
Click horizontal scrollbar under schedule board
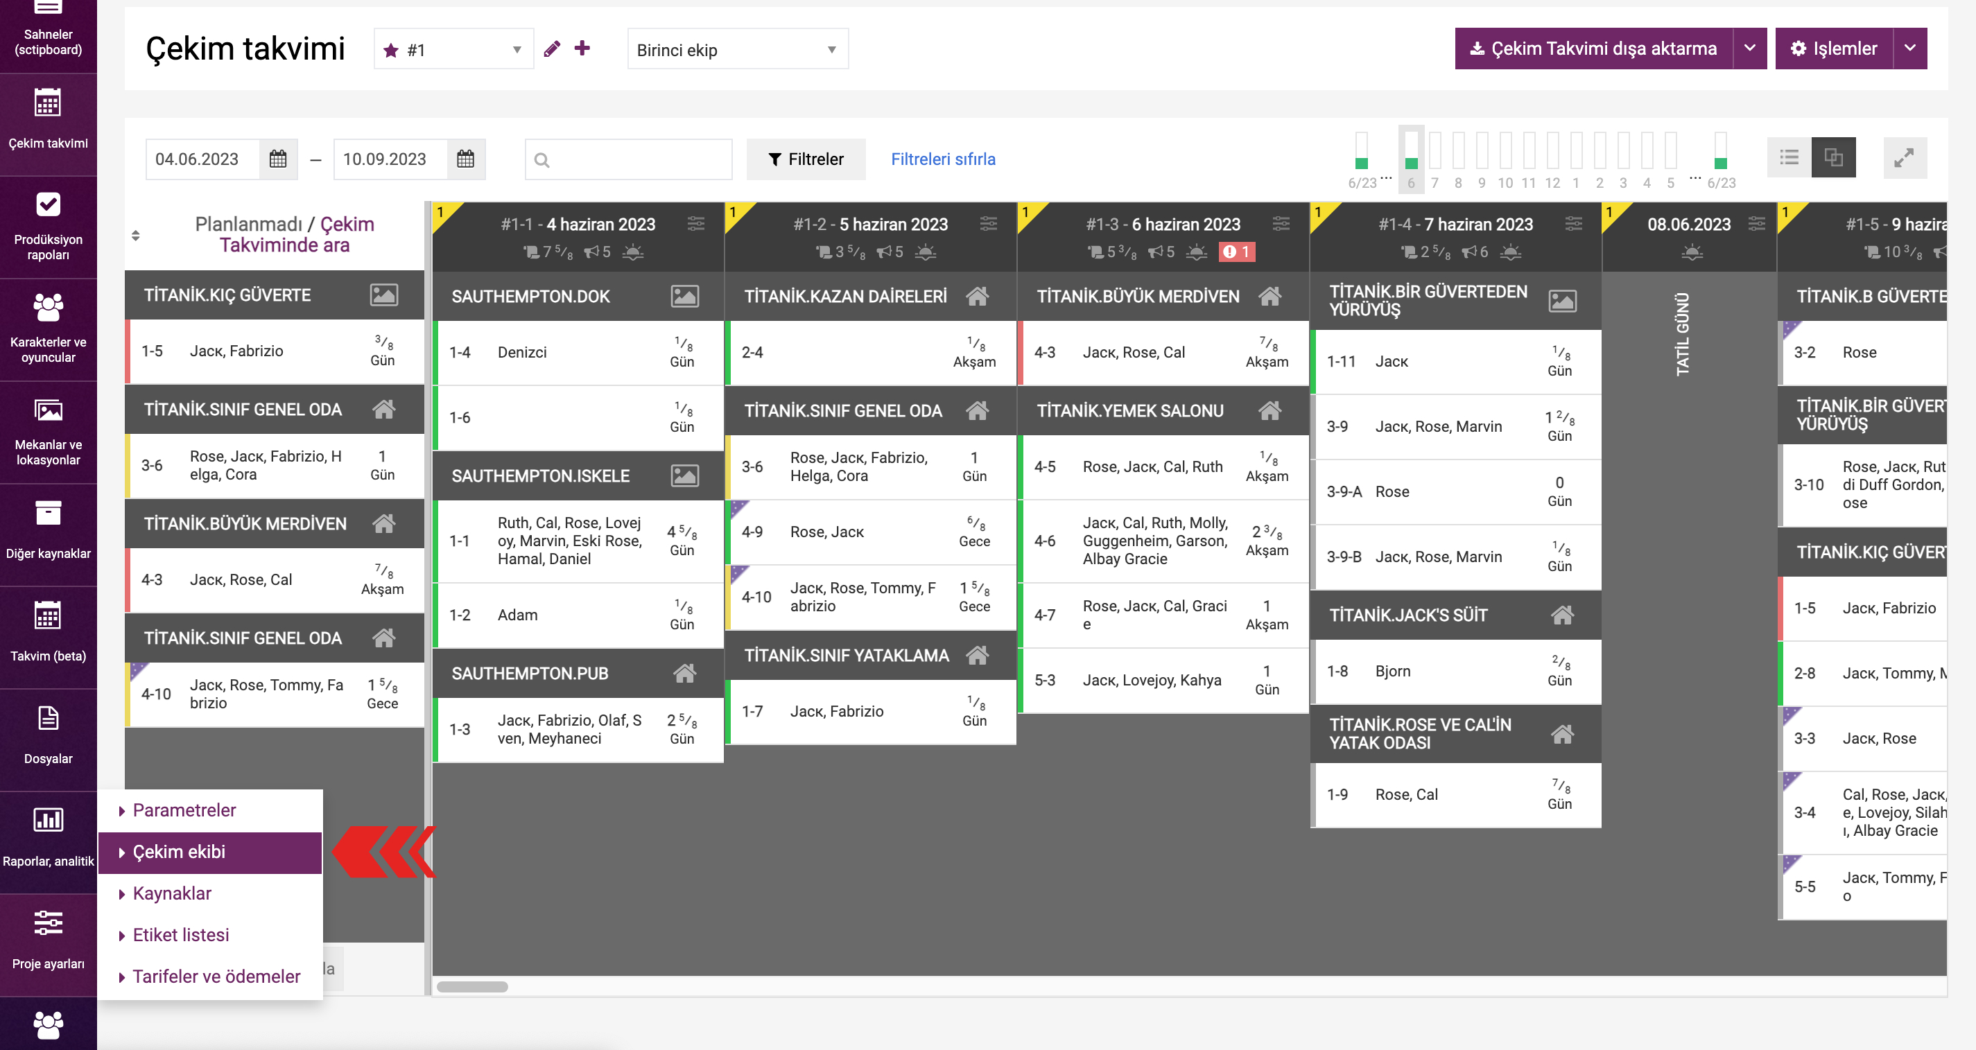(x=471, y=986)
